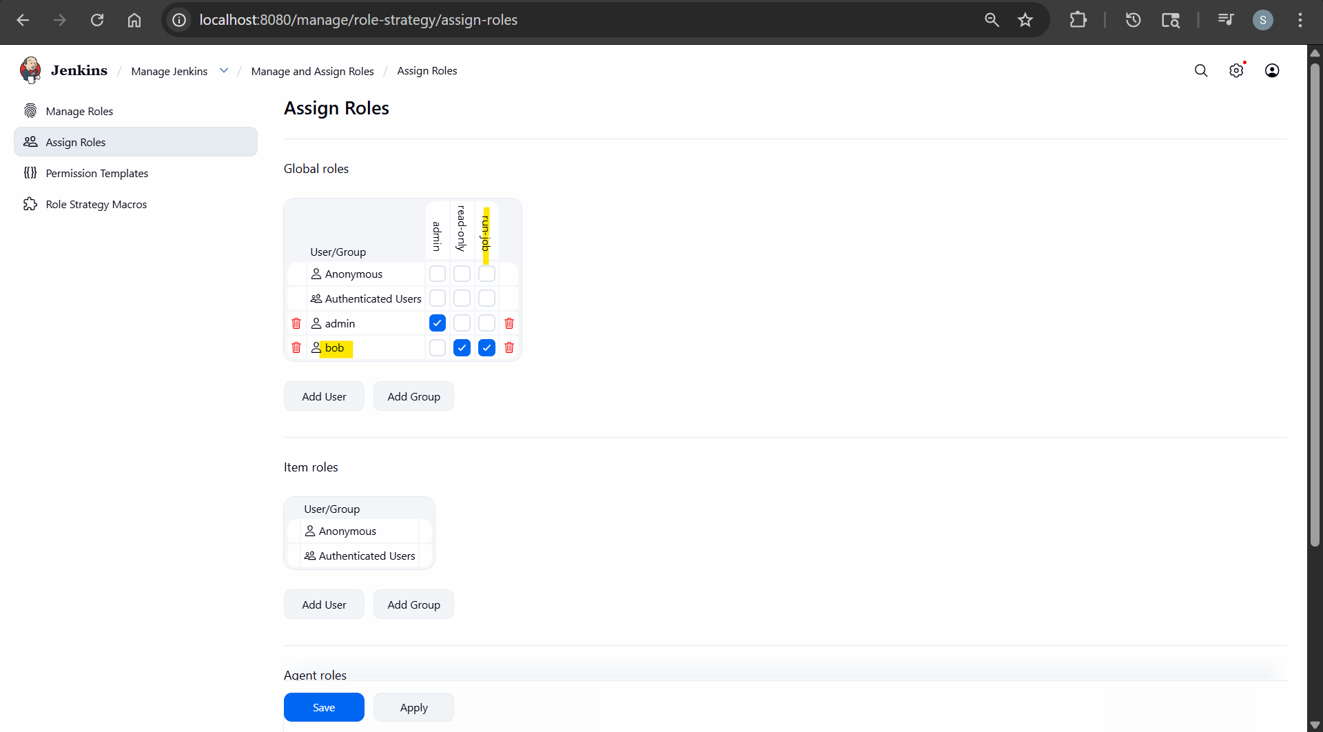
Task: Open media controls icon in toolbar
Action: coord(1226,20)
